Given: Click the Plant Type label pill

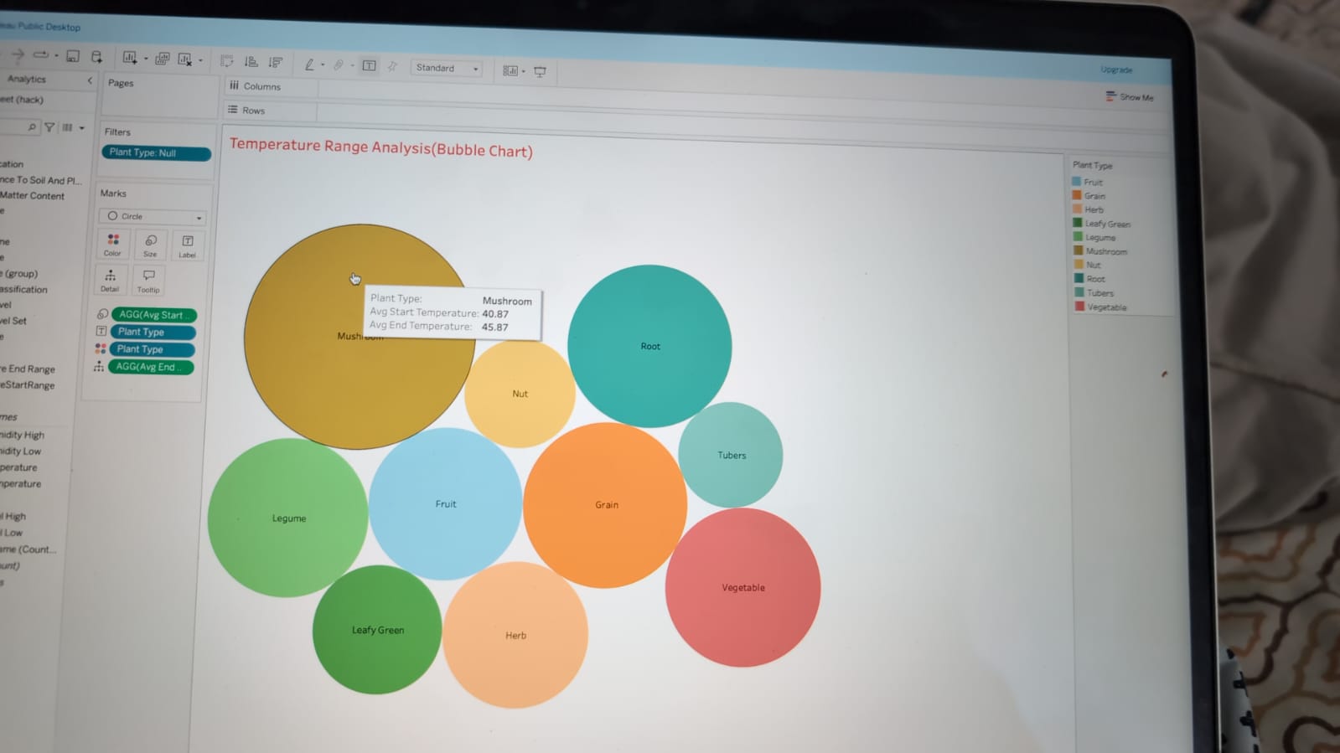Looking at the screenshot, I should pos(153,333).
